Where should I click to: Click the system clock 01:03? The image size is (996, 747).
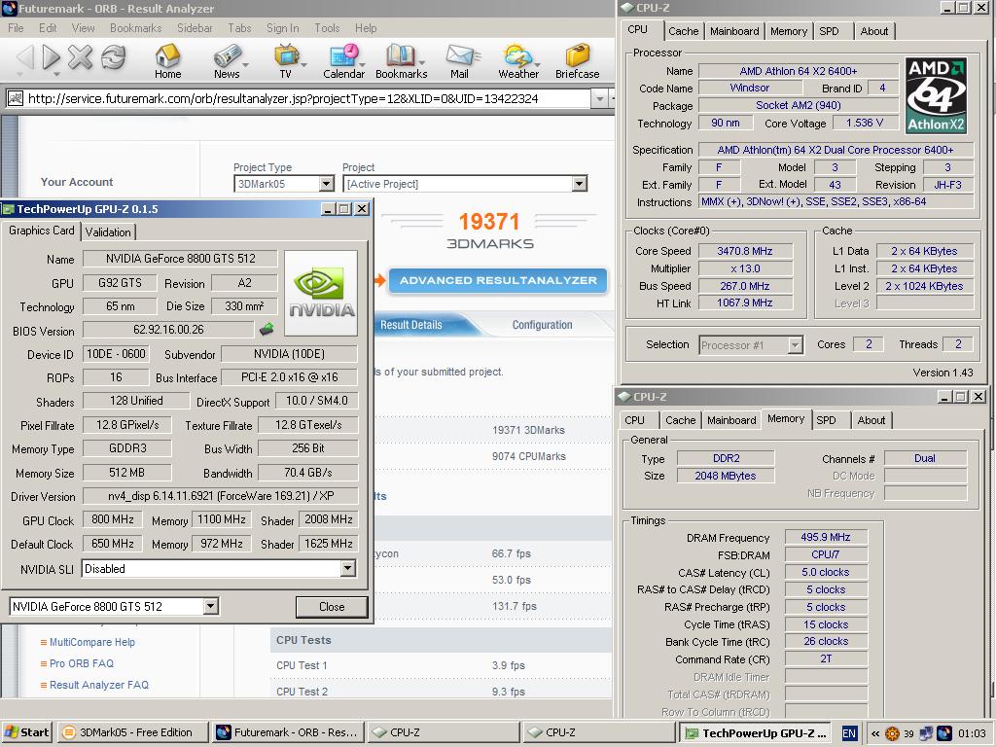tap(972, 733)
